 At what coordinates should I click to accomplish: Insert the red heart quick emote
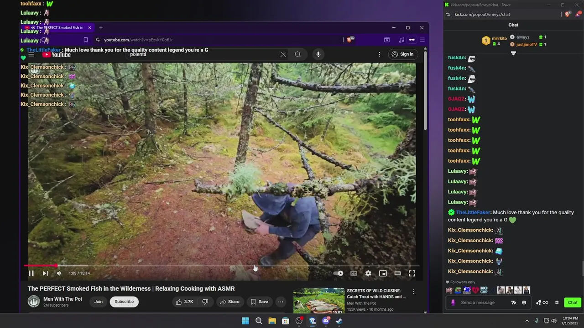[475, 290]
